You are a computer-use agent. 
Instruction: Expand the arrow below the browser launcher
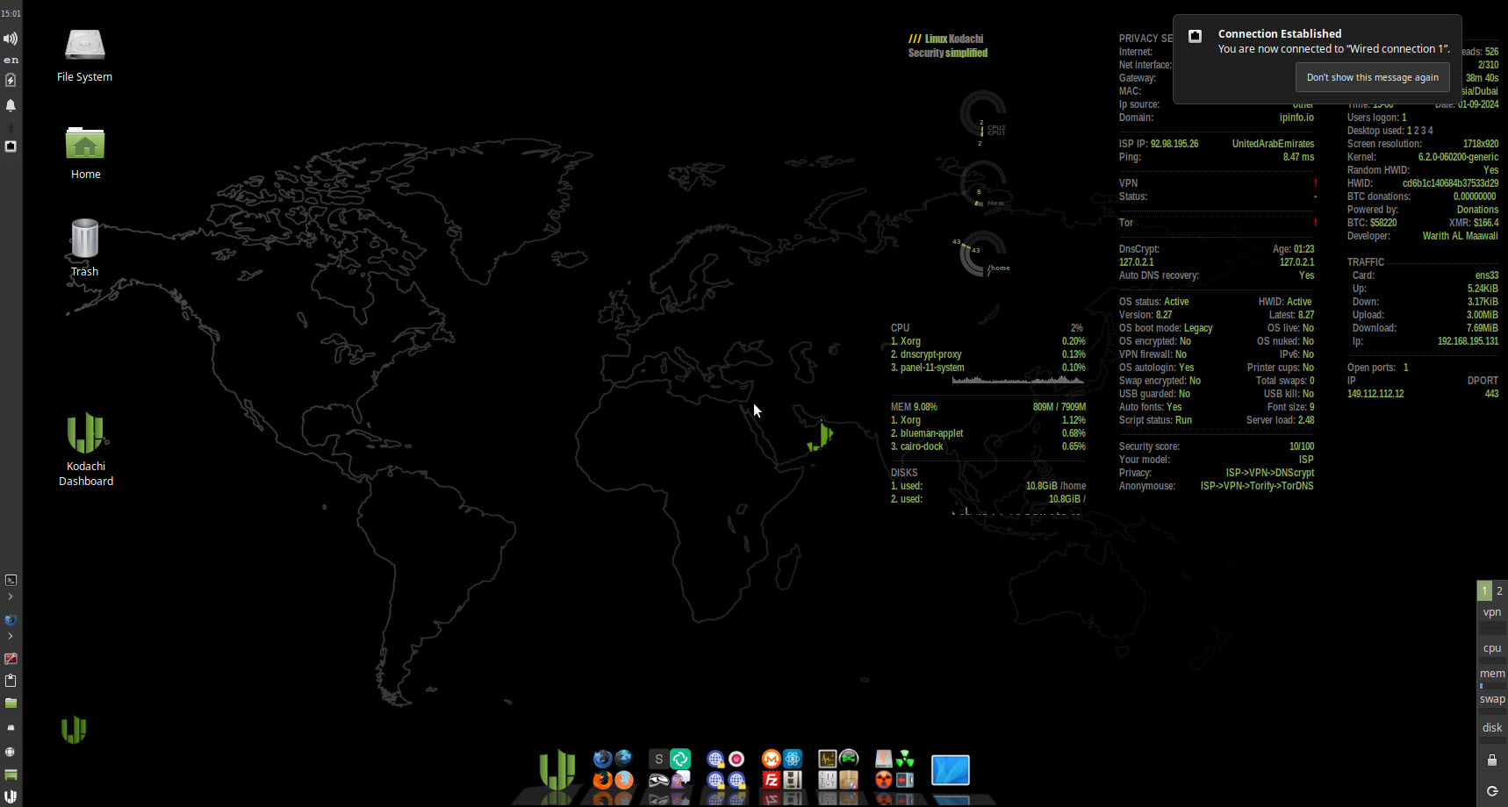(x=11, y=636)
